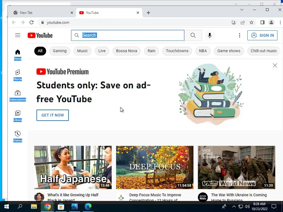Close the YouTube tab
This screenshot has width=283, height=212.
138,13
